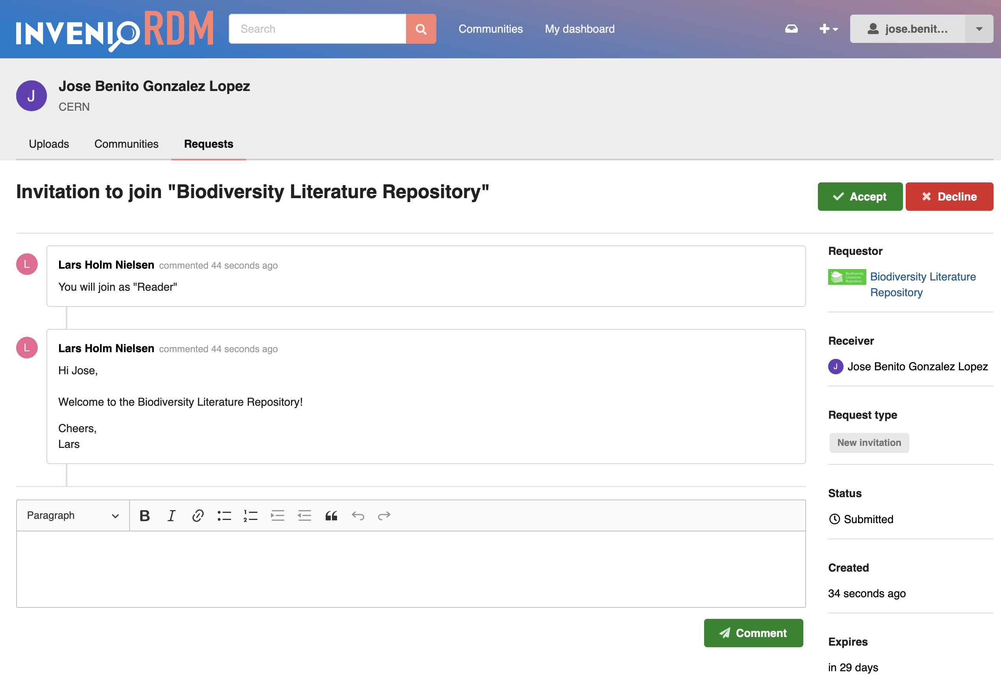Image resolution: width=1001 pixels, height=687 pixels.
Task: Toggle bold formatting in comment editor
Action: tap(145, 516)
